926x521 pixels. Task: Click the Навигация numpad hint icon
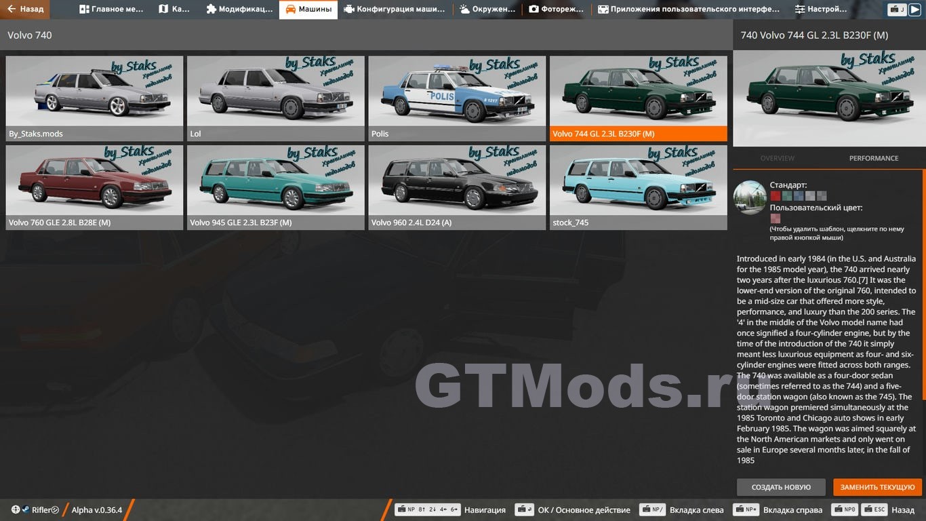click(x=427, y=509)
